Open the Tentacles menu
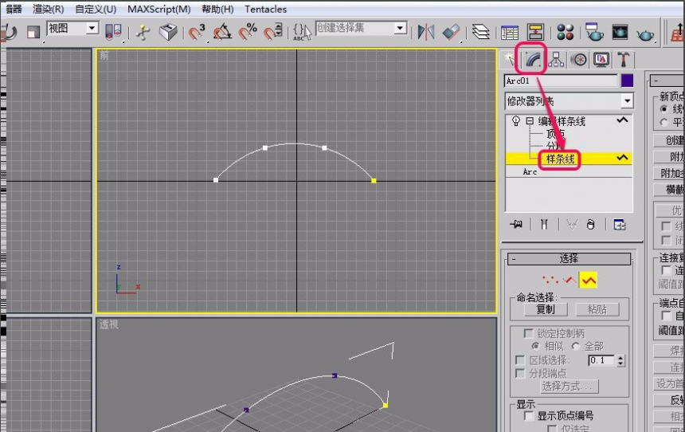 coord(265,10)
